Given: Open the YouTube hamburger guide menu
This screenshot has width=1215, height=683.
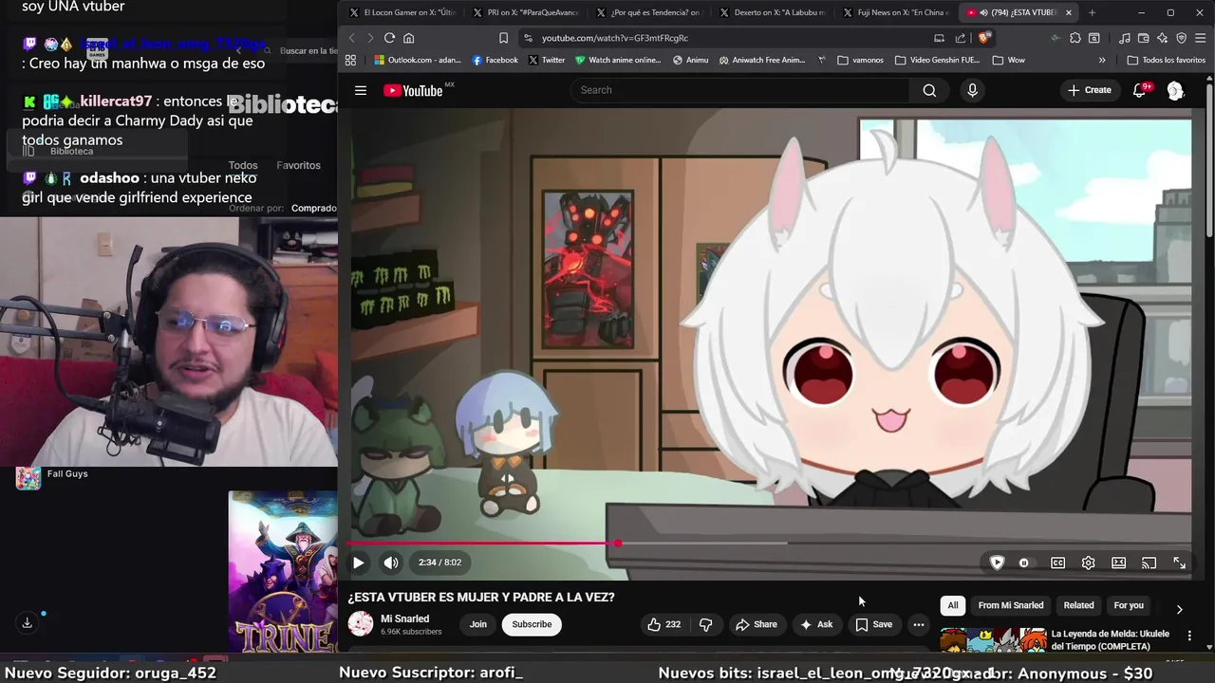Looking at the screenshot, I should (x=361, y=90).
